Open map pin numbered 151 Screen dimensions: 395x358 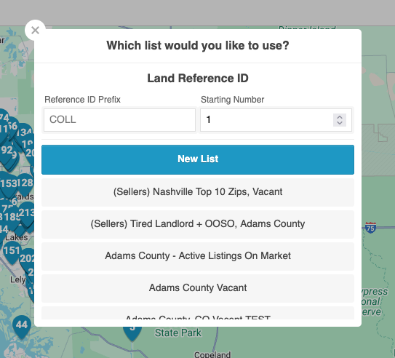[x=12, y=252]
